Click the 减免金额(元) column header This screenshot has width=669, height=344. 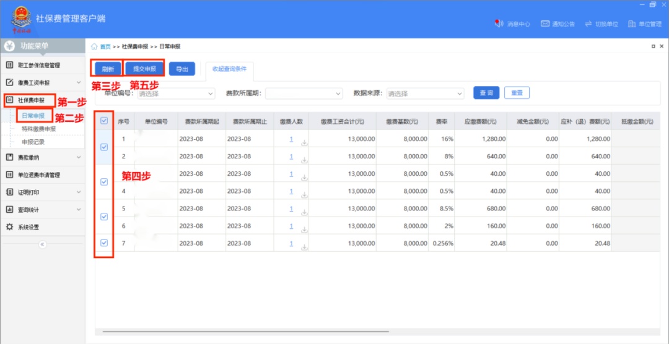click(533, 121)
